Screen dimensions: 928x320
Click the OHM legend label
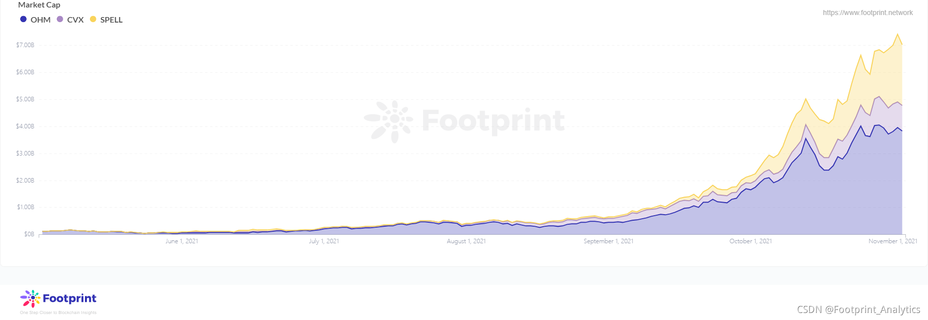pyautogui.click(x=41, y=20)
